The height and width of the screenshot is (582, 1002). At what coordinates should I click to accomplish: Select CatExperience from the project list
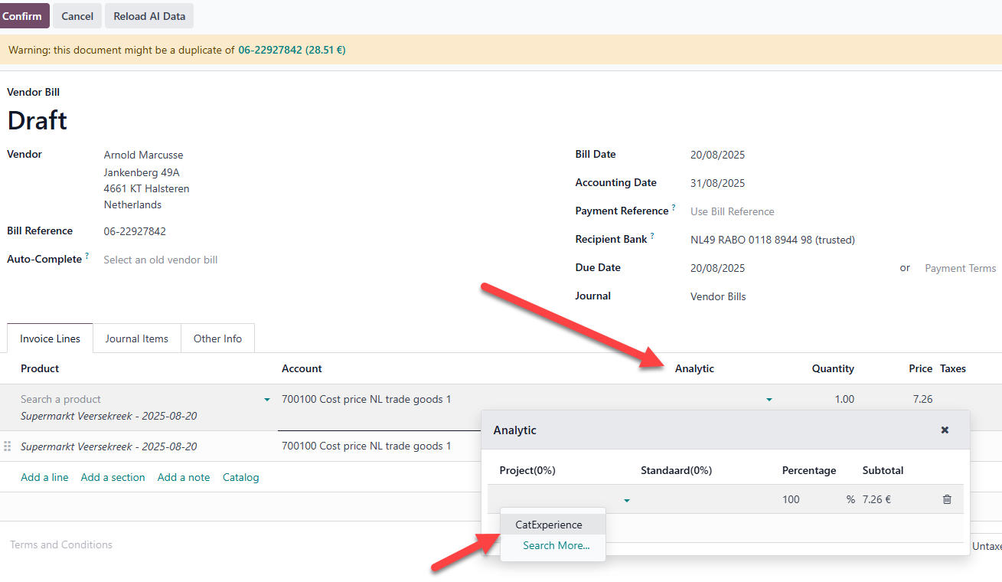(x=549, y=525)
